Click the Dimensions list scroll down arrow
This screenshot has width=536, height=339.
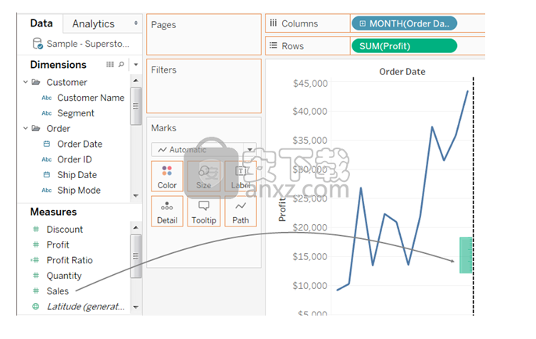pyautogui.click(x=136, y=196)
